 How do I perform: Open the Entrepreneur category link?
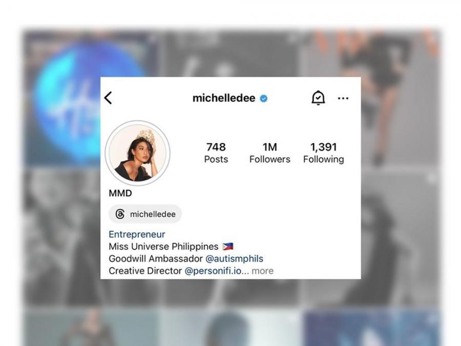coord(137,234)
